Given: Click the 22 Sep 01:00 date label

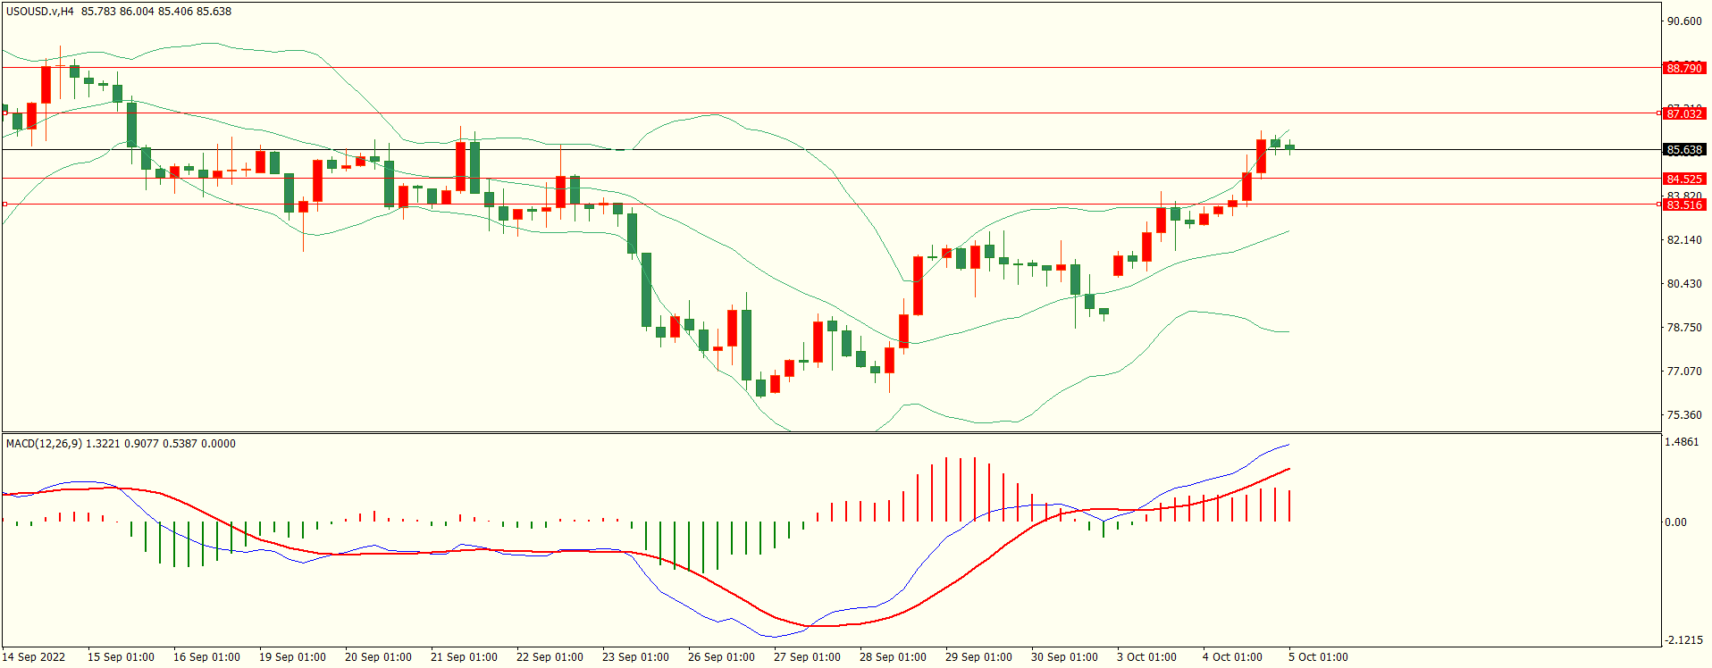Looking at the screenshot, I should click(x=550, y=657).
